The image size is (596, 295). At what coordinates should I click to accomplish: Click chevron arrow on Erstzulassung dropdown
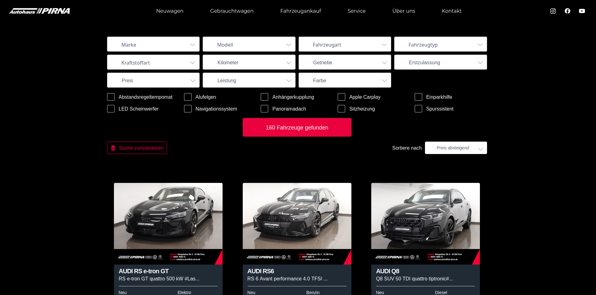[x=480, y=63]
